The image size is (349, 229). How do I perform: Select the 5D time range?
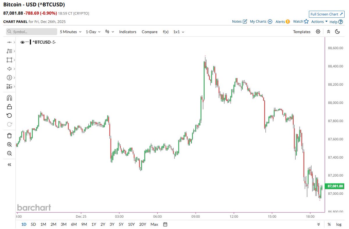(x=33, y=224)
